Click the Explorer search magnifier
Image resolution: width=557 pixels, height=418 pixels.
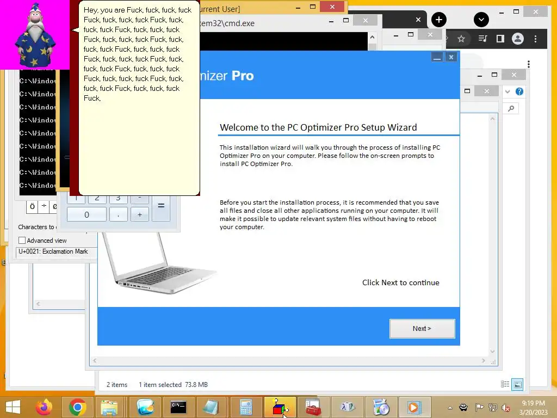click(511, 108)
